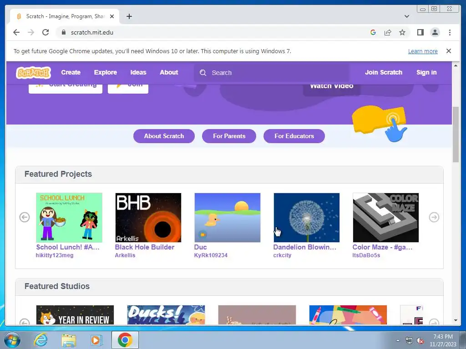This screenshot has height=349, width=466.
Task: Click the Color Maze thumbnail
Action: click(386, 218)
